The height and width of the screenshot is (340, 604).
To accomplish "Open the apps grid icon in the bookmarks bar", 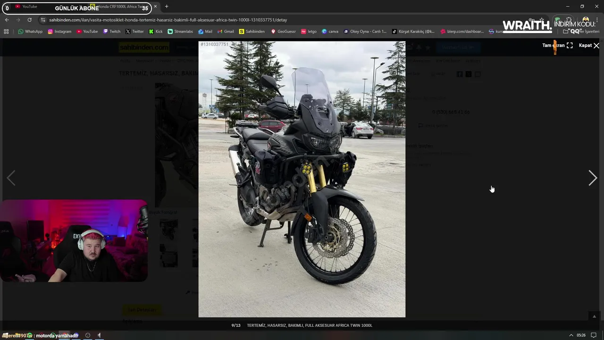I will 6,32.
